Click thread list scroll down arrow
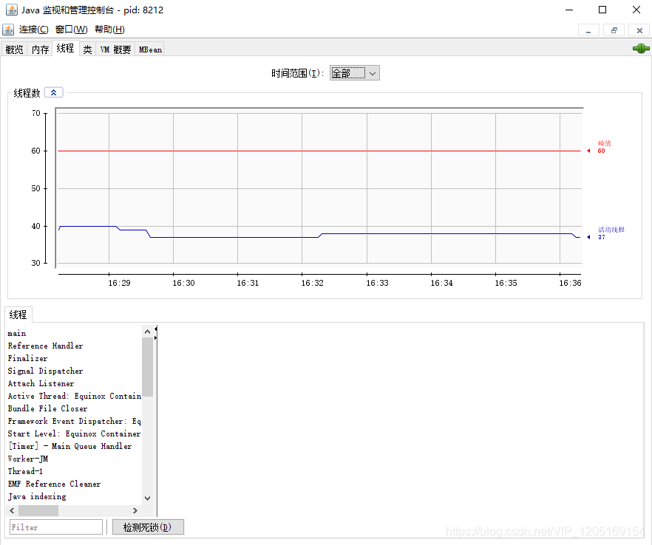 (x=147, y=498)
